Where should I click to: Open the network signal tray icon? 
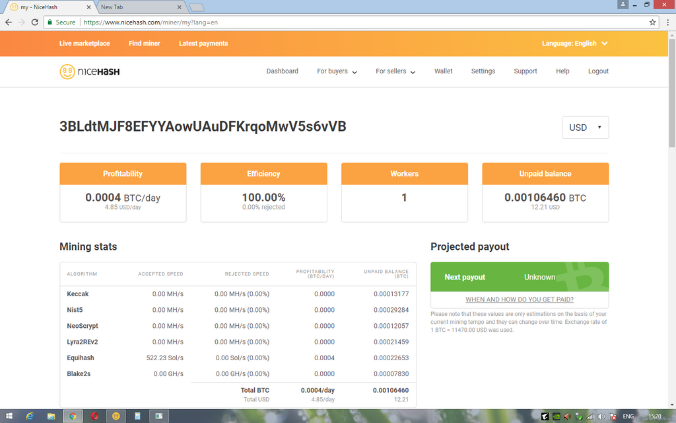click(590, 416)
